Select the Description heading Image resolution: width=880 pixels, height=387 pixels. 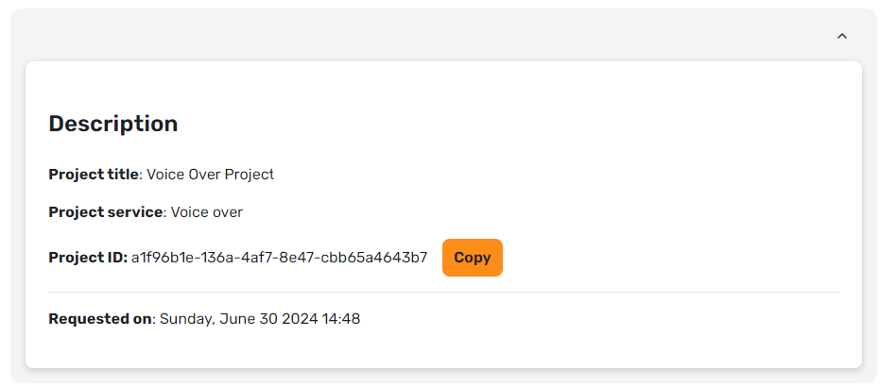point(113,124)
